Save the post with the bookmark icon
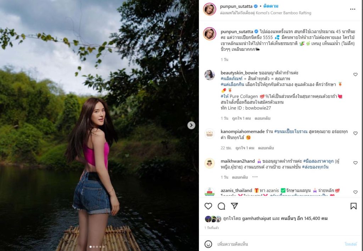This screenshot has width=363, height=251. (353, 206)
